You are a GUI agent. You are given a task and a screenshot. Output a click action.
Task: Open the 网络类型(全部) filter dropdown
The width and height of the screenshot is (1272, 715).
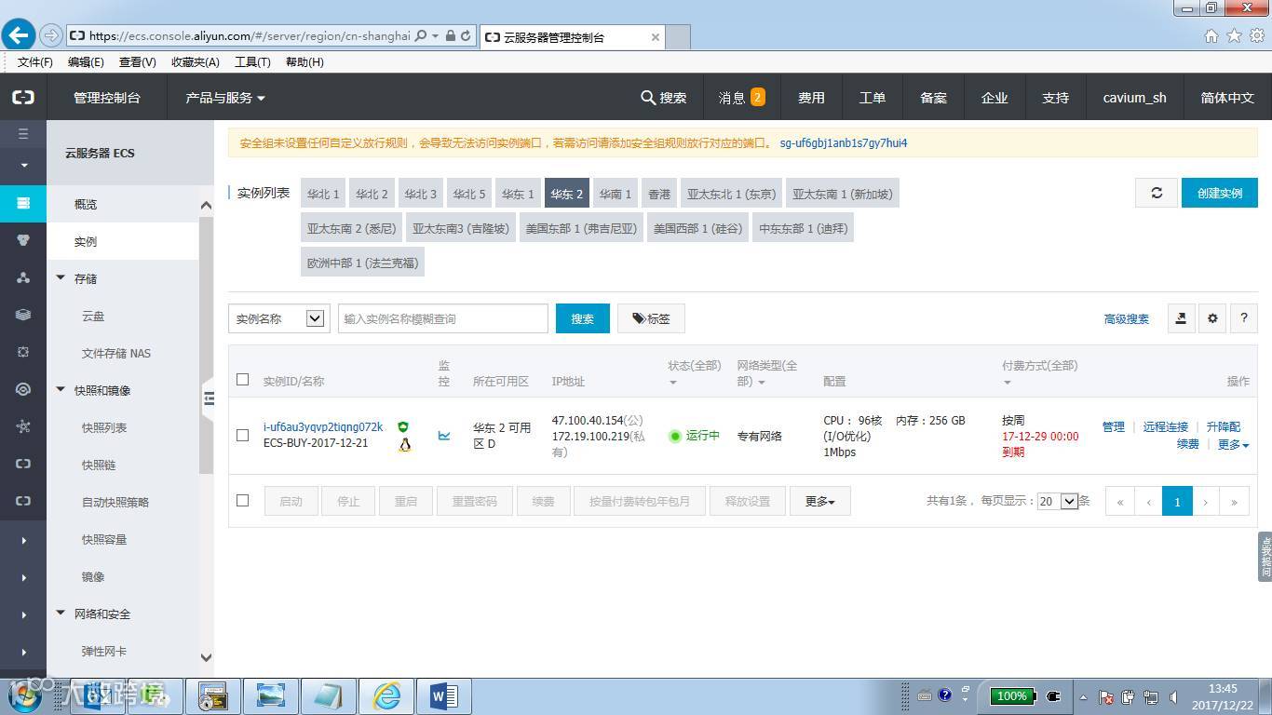point(766,372)
